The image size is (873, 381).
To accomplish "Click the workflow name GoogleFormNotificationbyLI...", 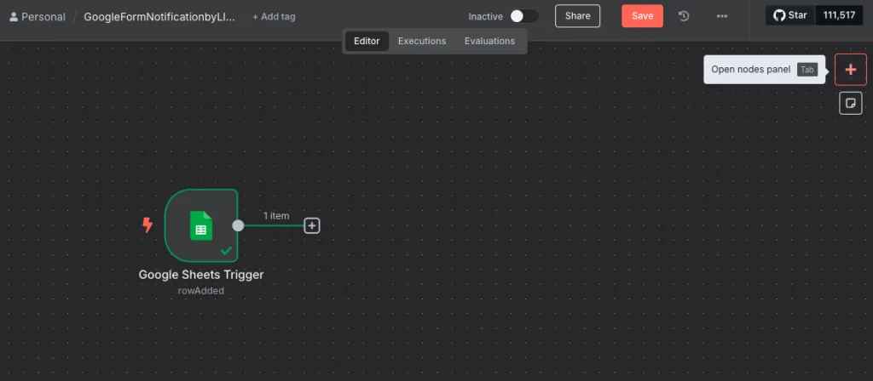I will tap(159, 17).
